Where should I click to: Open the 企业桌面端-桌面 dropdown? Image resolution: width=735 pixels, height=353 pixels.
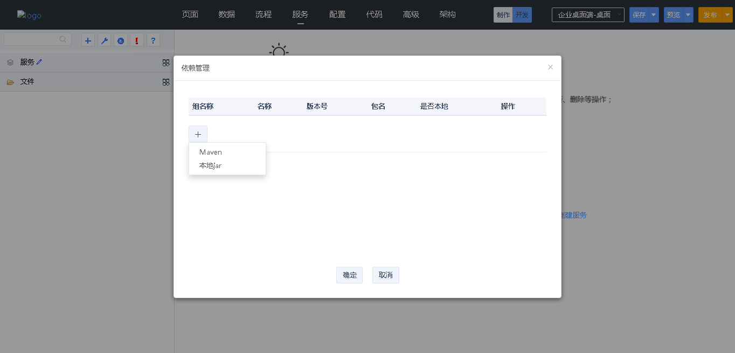click(588, 15)
